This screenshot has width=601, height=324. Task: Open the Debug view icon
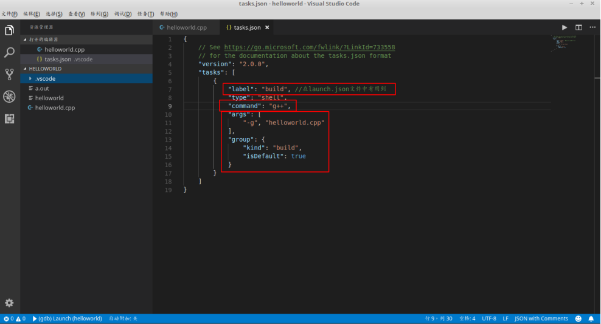point(9,97)
